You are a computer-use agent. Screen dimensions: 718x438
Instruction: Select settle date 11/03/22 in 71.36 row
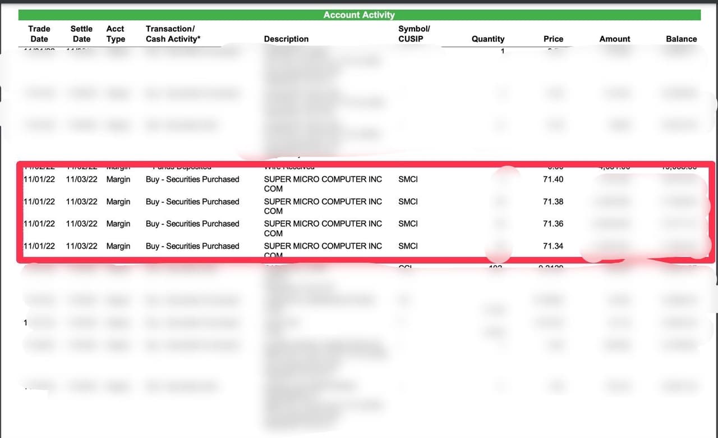81,223
